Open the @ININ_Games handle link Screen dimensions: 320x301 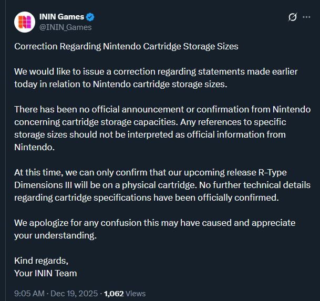pos(66,27)
